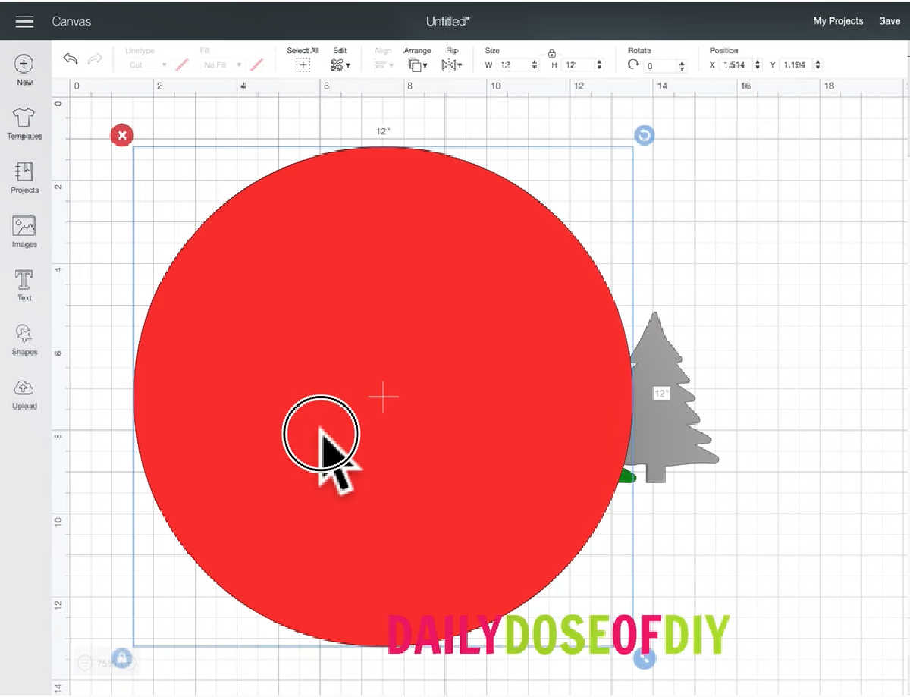Viewport: 910px width, 697px height.
Task: Click the Save button
Action: tap(889, 21)
